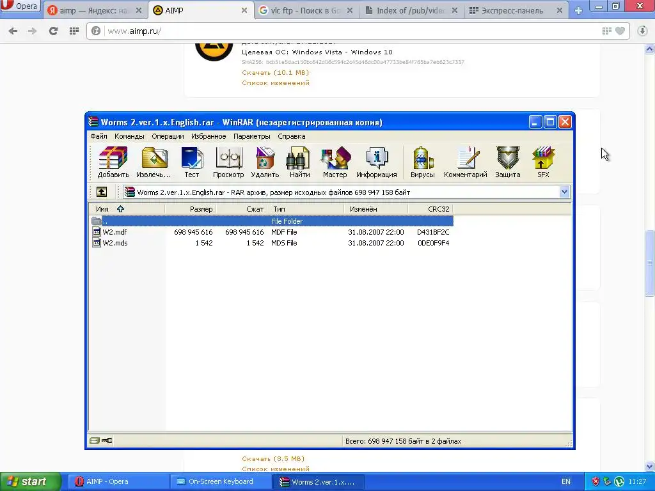Open the Операции menu
655x491 pixels.
click(x=168, y=136)
